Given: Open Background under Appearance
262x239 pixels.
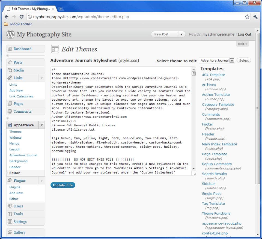Looking at the screenshot, I should tap(18, 161).
